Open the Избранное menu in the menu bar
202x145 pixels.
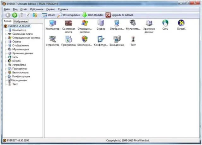[x=37, y=9]
